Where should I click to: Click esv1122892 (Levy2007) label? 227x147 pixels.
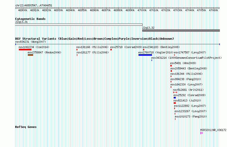click(x=190, y=106)
